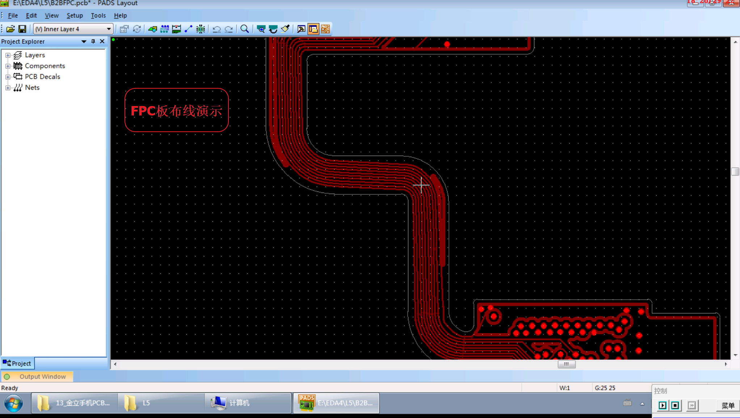Screen dimensions: 740x418
Task: Click the Ready status bar text
Action: tap(9, 388)
